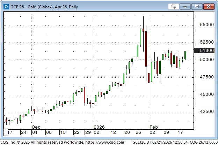The height and width of the screenshot is (145, 218).
Task: Select the 45000 level on price scale
Action: (205, 94)
